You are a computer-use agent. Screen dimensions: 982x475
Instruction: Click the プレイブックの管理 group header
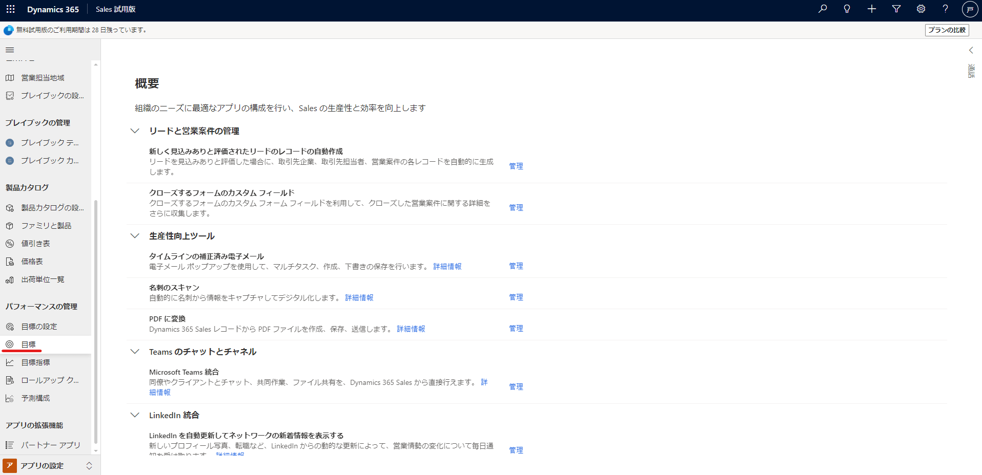tap(38, 123)
